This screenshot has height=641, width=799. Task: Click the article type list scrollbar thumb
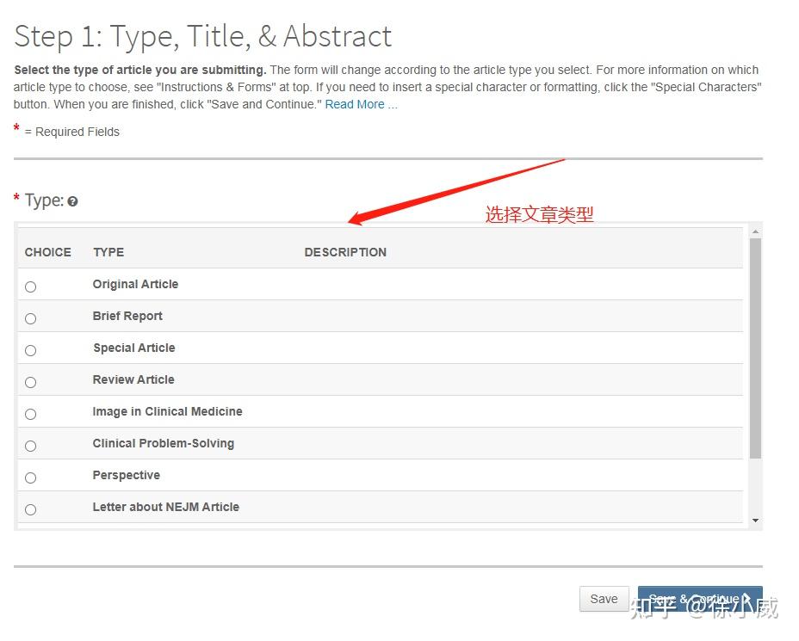click(x=755, y=344)
